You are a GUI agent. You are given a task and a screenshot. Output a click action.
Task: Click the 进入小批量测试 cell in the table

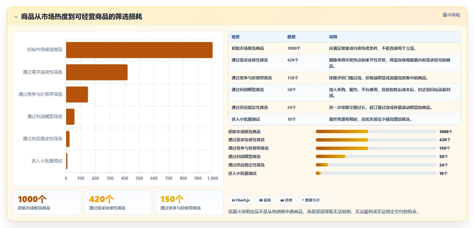[x=246, y=119]
